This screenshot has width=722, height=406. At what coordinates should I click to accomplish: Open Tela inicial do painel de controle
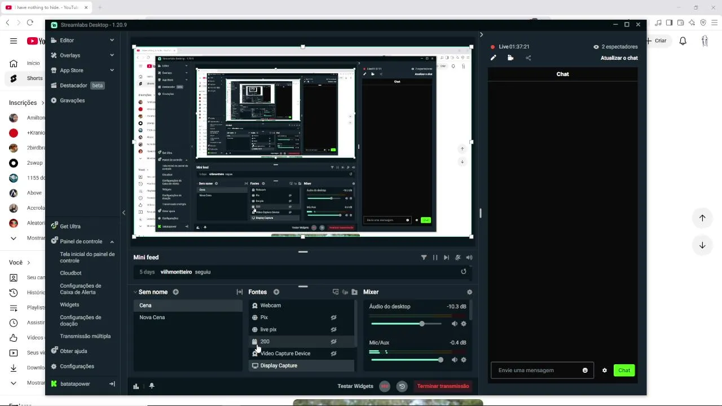click(87, 257)
